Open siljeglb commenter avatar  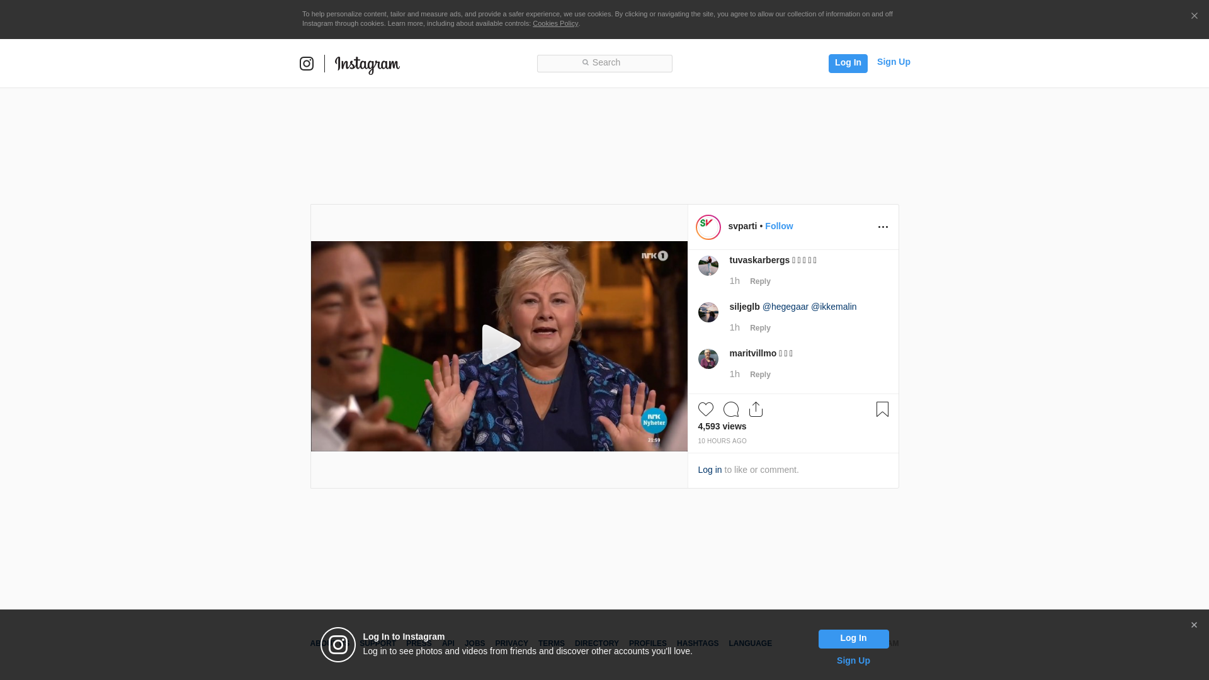[x=708, y=312]
